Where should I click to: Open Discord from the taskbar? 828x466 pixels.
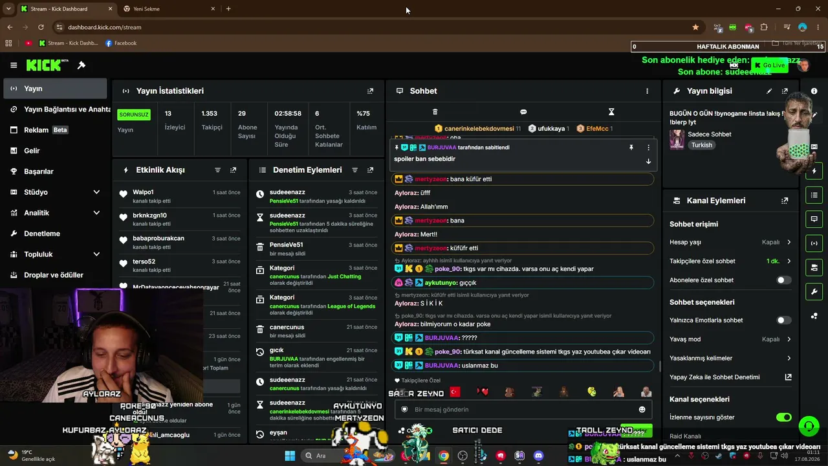538,456
